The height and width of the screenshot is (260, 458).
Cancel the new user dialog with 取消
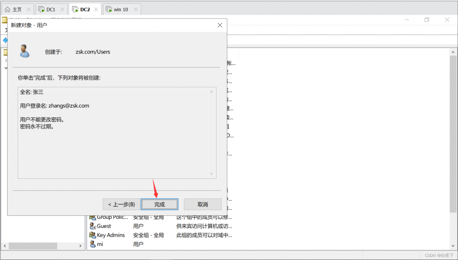click(x=203, y=204)
